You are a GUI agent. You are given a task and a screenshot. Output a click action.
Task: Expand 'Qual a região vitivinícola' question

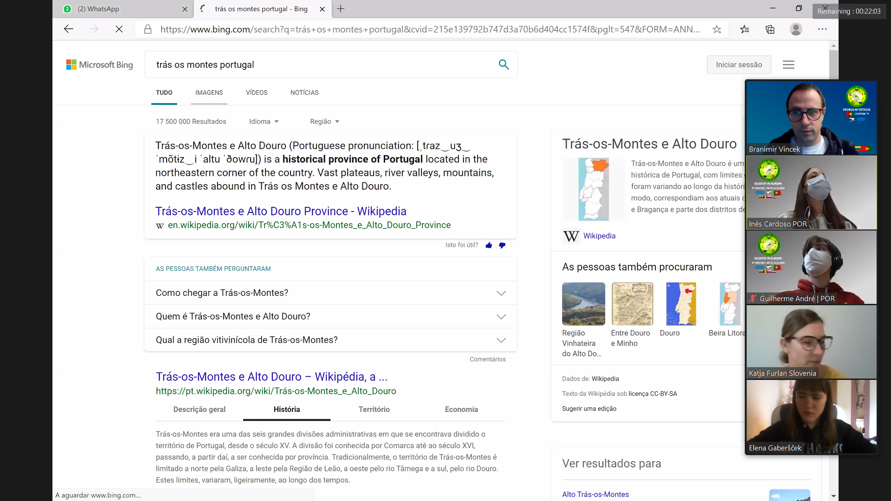[330, 340]
